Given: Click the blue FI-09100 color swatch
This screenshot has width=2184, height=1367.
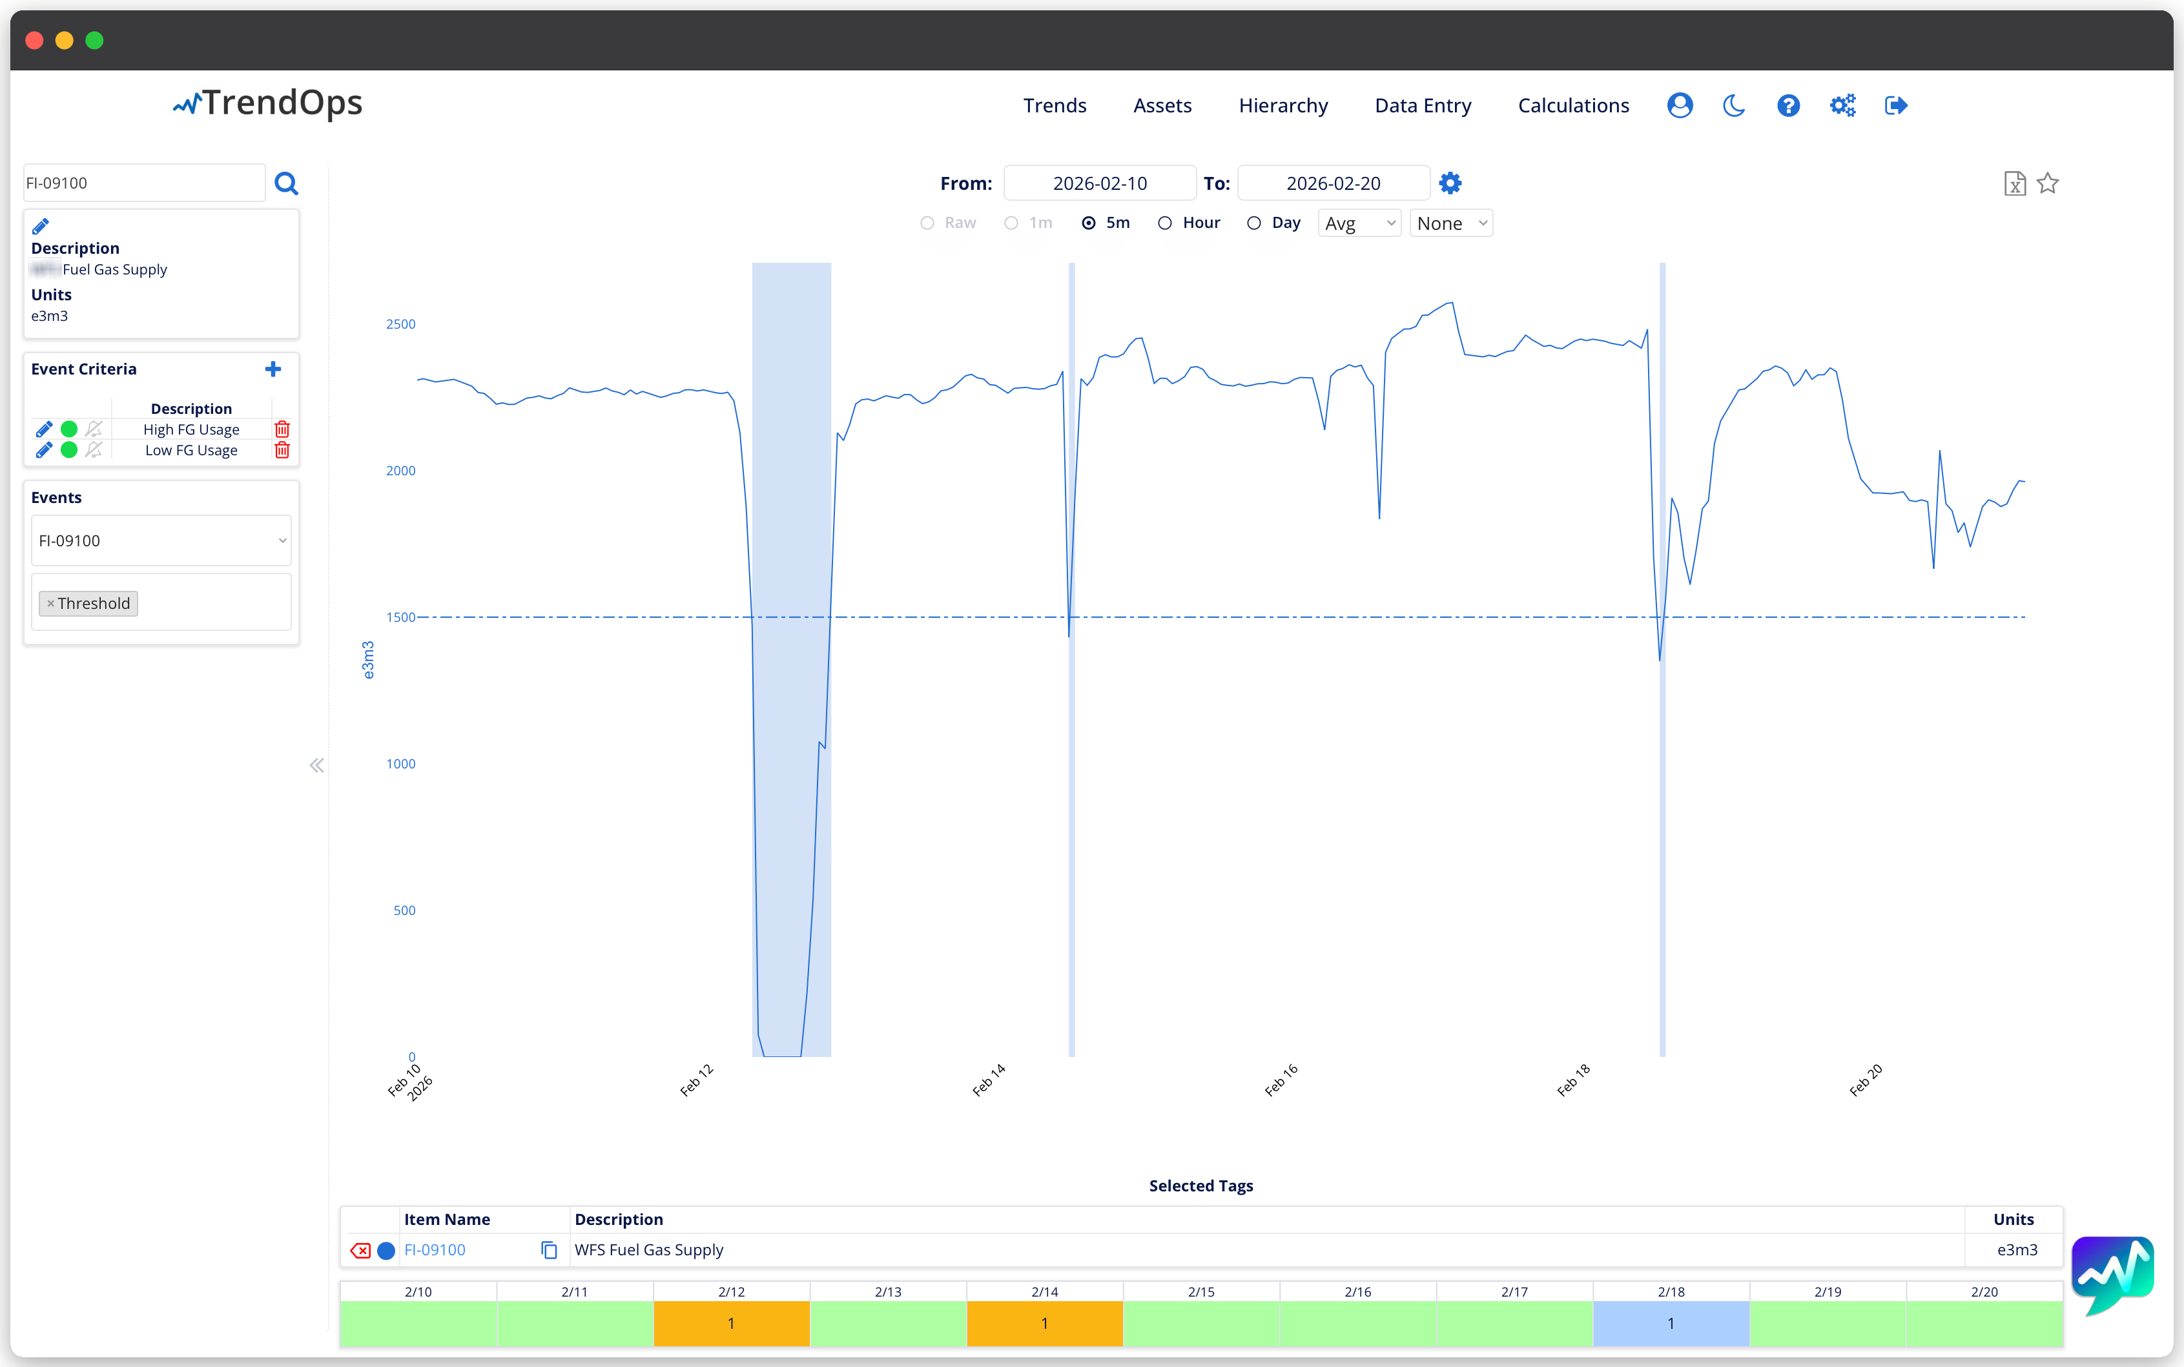Looking at the screenshot, I should (x=386, y=1250).
